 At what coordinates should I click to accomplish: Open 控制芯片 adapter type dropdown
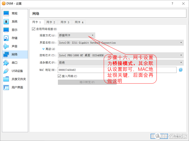(121, 55)
